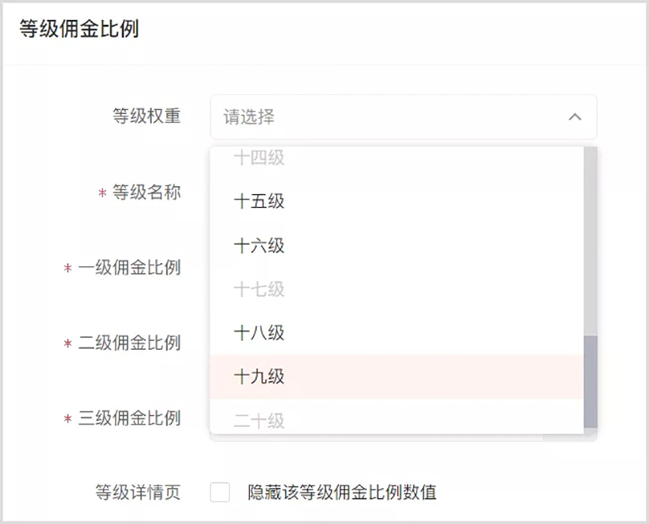Screen dimensions: 649x524
Task: Click the disabled 十七级 option
Action: 396,289
